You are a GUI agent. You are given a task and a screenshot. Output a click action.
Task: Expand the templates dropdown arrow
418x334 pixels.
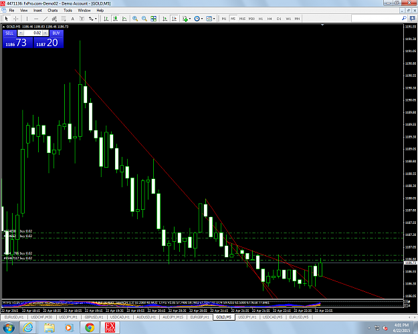214,19
